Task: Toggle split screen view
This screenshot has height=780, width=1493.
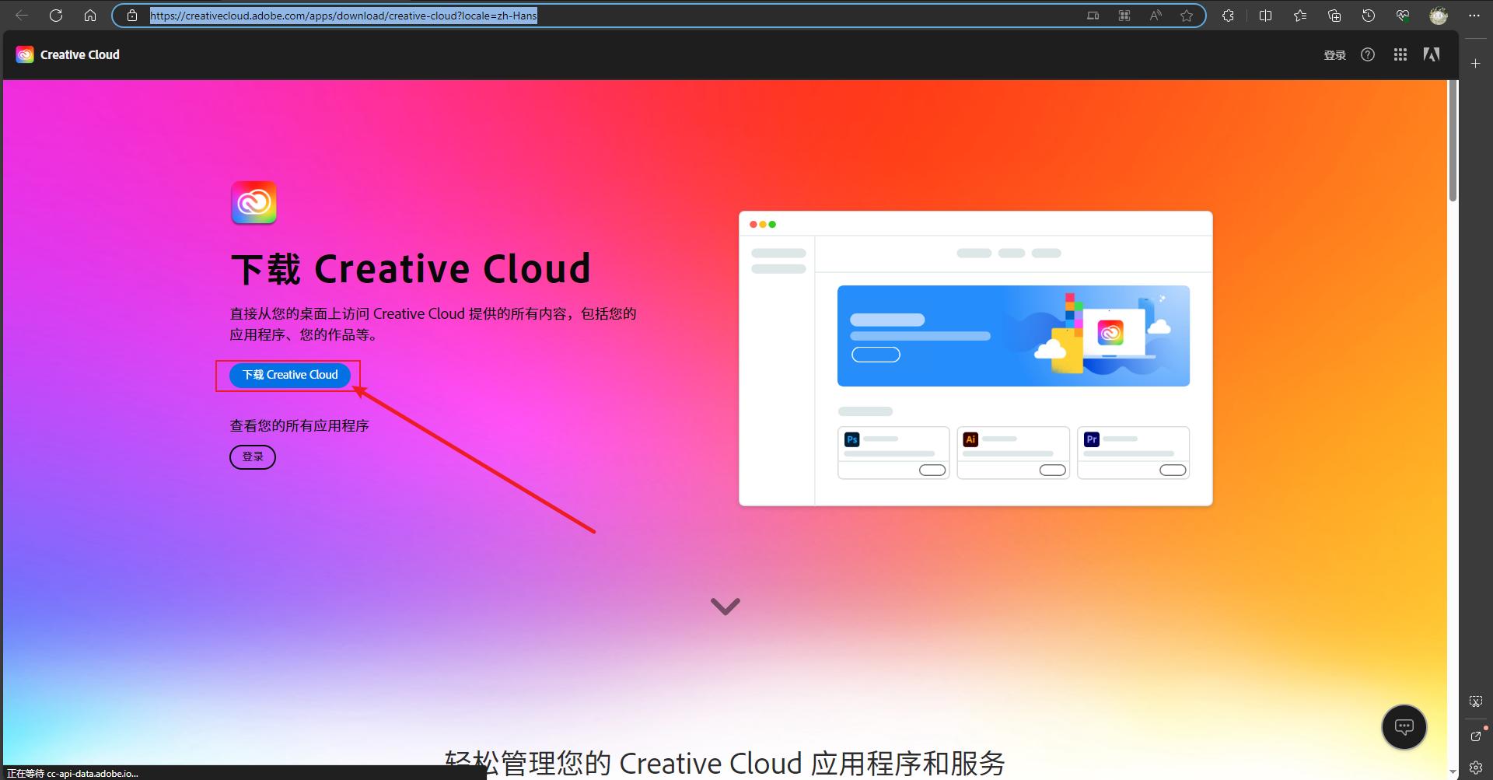Action: [x=1266, y=16]
